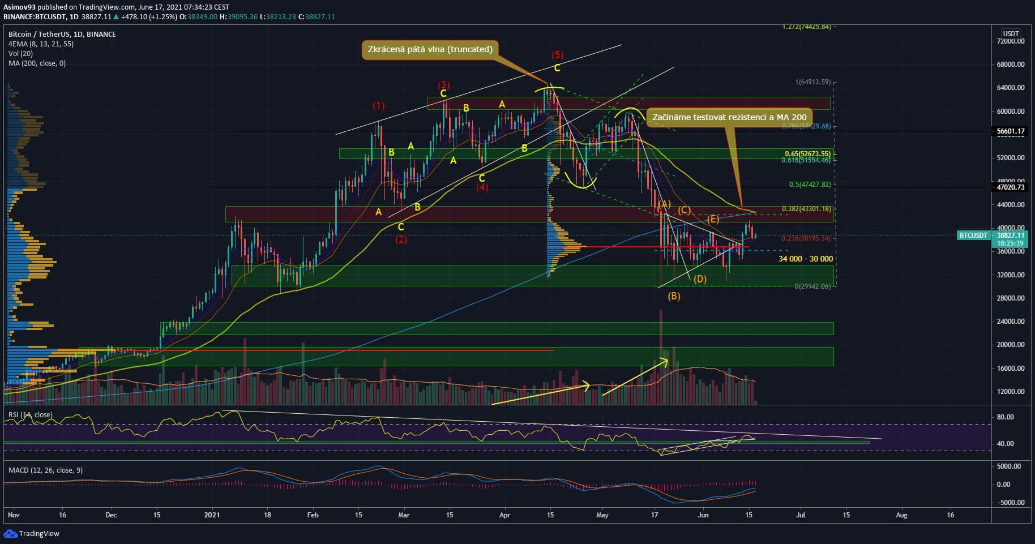Click the orange (B) triangle wave label
Image resolution: width=1035 pixels, height=544 pixels.
[674, 296]
